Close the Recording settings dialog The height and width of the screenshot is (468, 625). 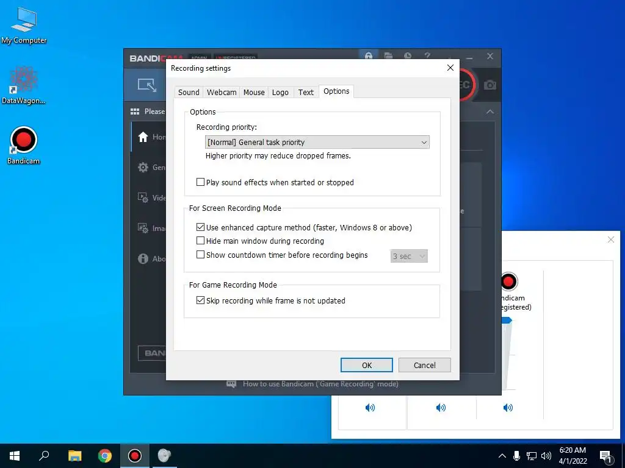tap(450, 68)
